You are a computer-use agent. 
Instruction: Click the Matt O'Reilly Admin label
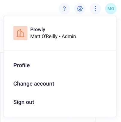53,36
